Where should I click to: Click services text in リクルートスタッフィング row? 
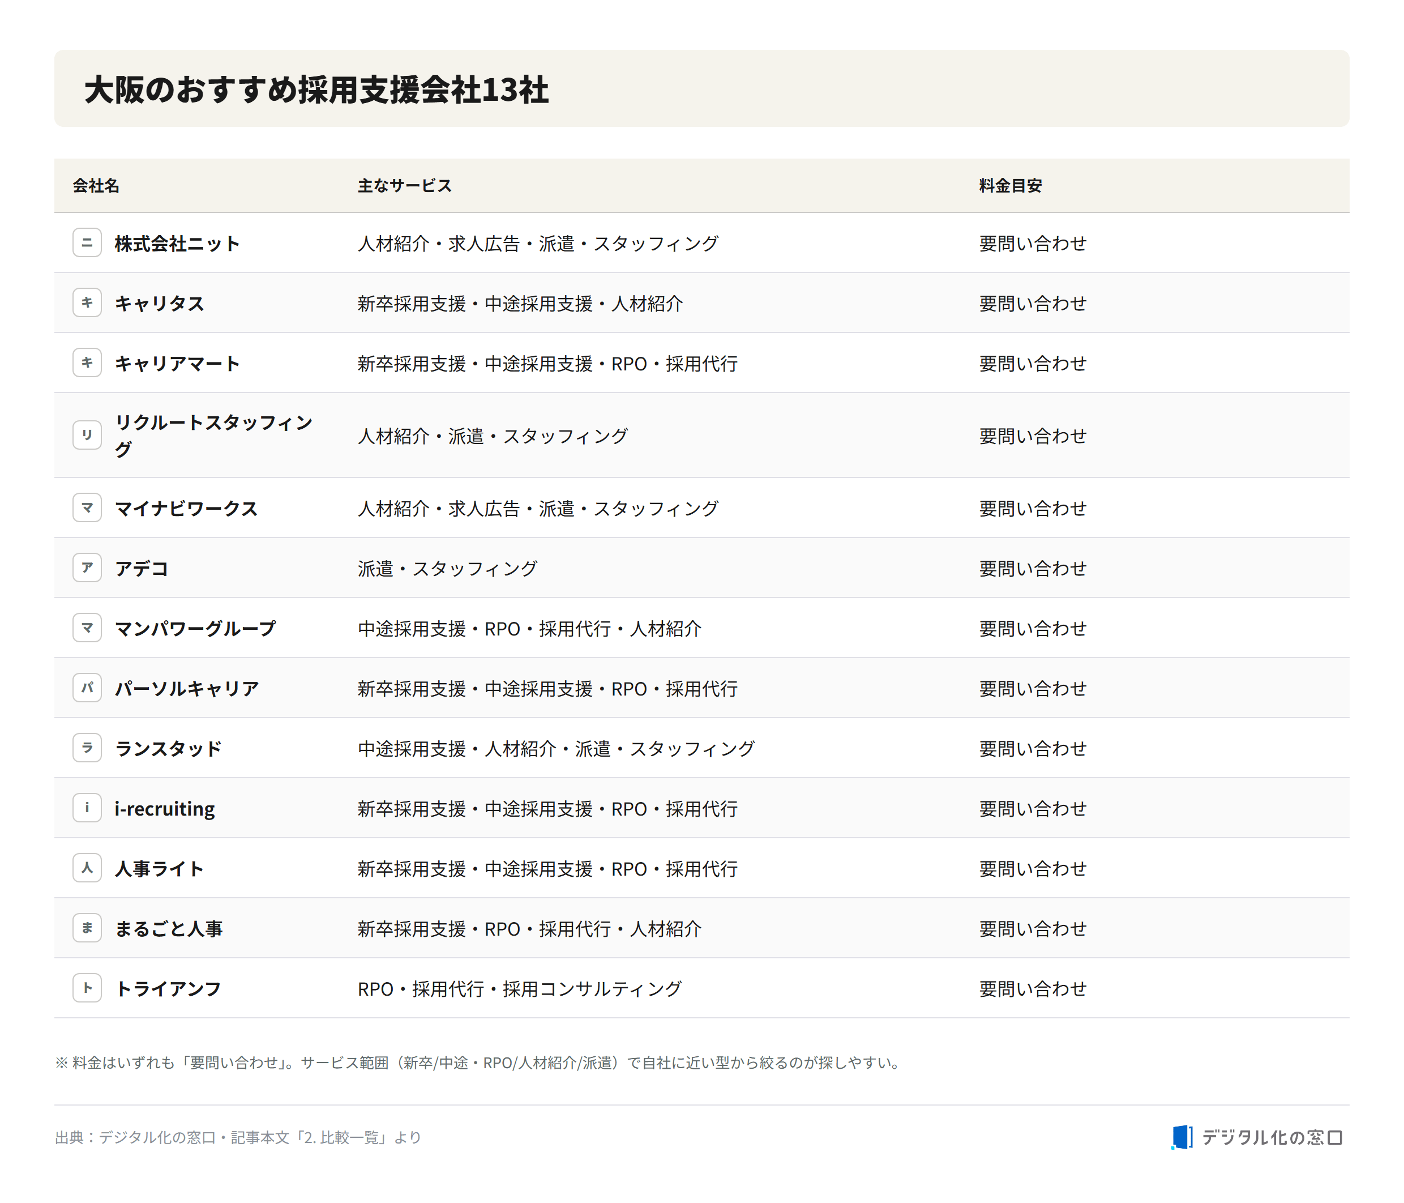(493, 436)
